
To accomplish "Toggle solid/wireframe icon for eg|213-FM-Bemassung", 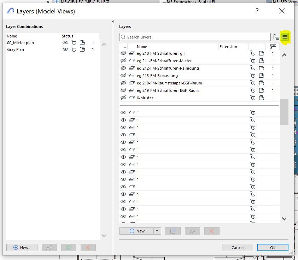I will pos(262,76).
